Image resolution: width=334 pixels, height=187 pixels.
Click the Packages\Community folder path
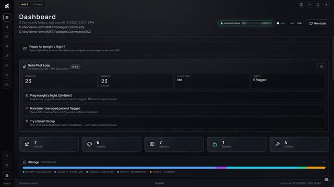(52, 27)
